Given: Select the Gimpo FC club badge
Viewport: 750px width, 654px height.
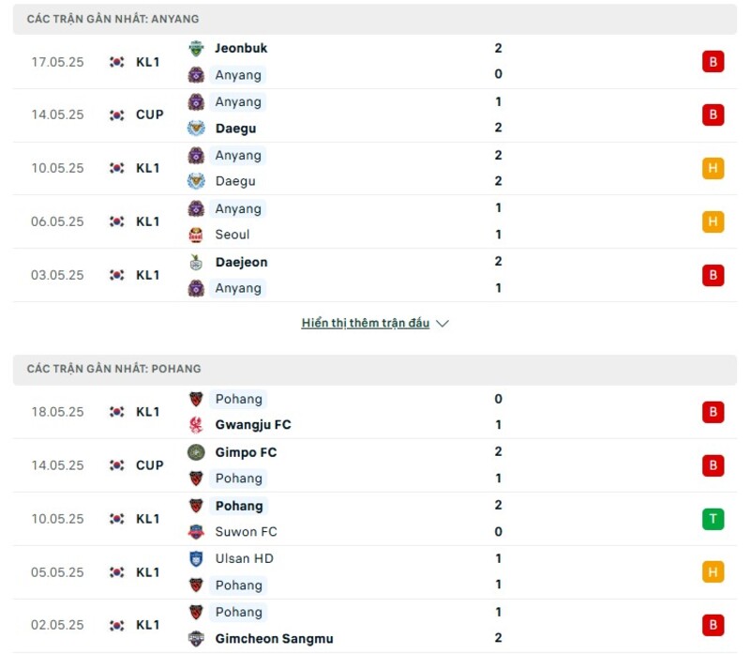Looking at the screenshot, I should click(197, 451).
